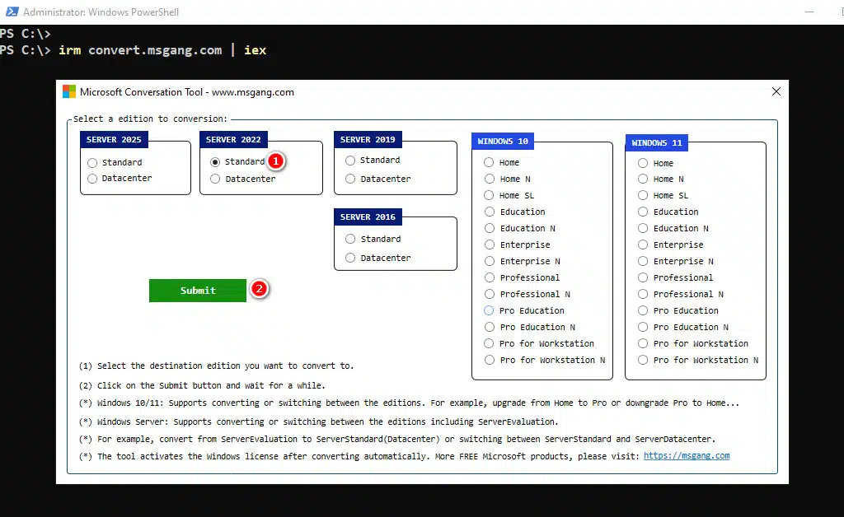Choose Windows 10 Enterprise N edition
The height and width of the screenshot is (517, 844).
click(490, 262)
